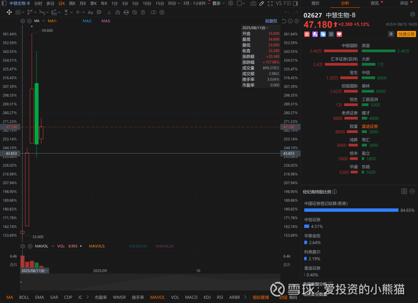Toggle the gray note icon under price
This screenshot has width=418, height=303.
pyautogui.click(x=331, y=34)
